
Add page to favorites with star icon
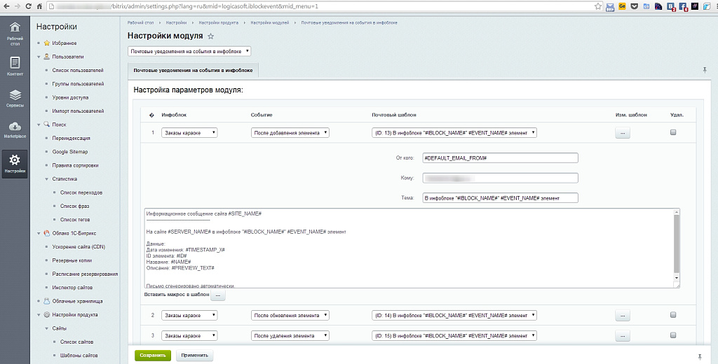tap(211, 36)
